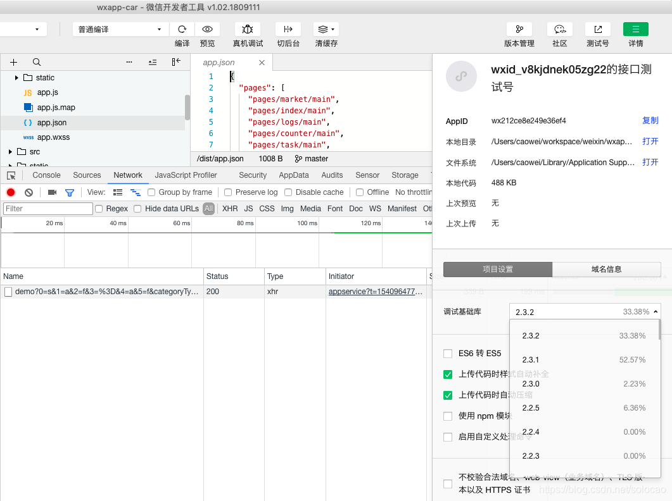Search files with magnifier icon
Viewport: 672px width, 501px height.
pos(37,62)
